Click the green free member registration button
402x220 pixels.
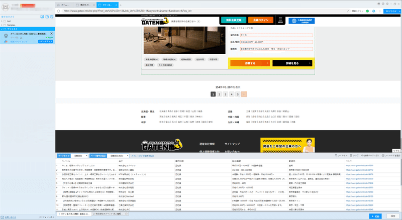[x=234, y=20]
